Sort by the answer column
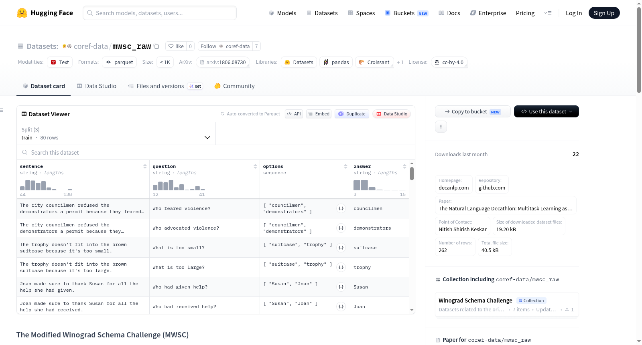The width and height of the screenshot is (642, 345). (x=404, y=166)
